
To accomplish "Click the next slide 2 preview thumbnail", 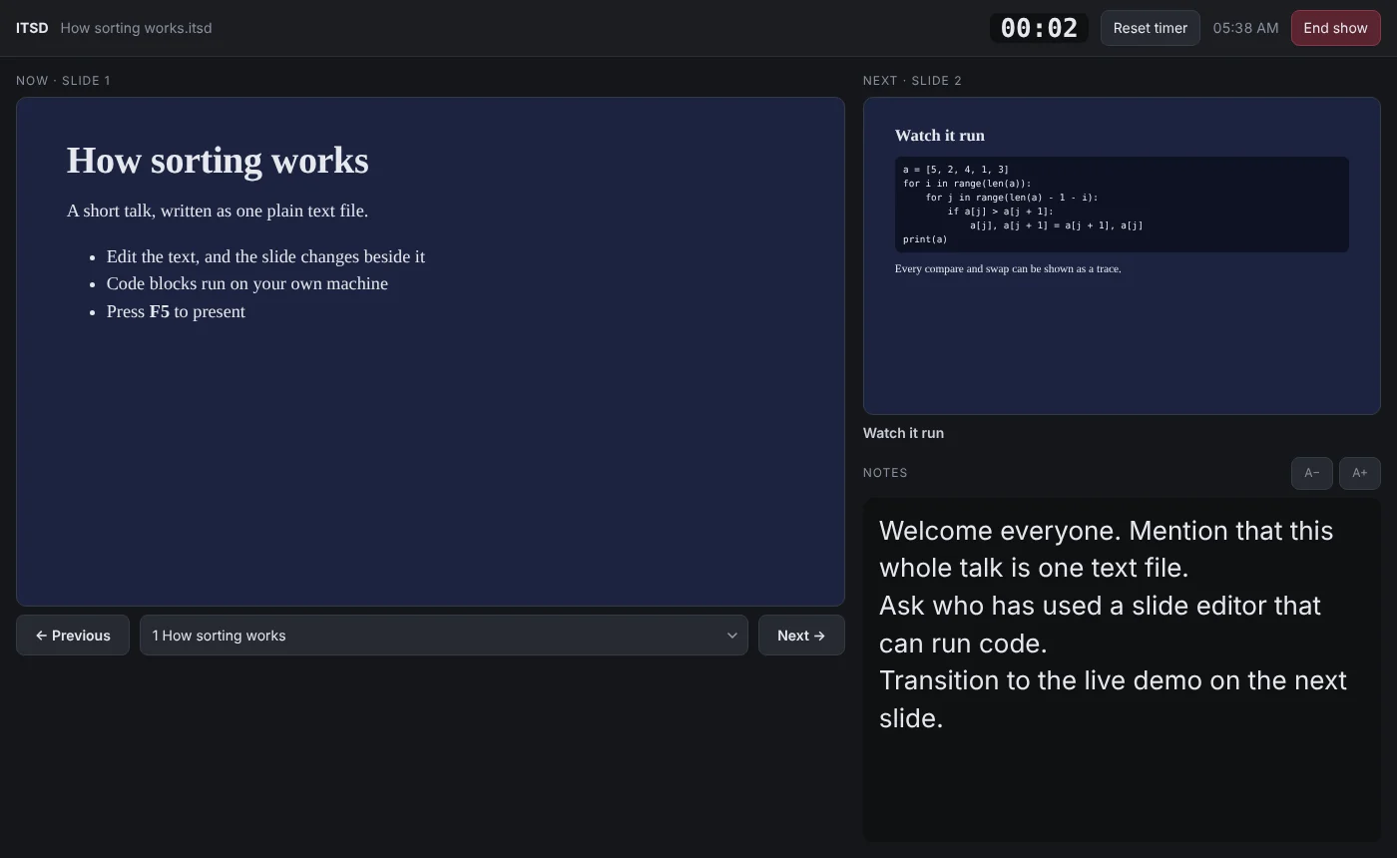I will 1122,255.
